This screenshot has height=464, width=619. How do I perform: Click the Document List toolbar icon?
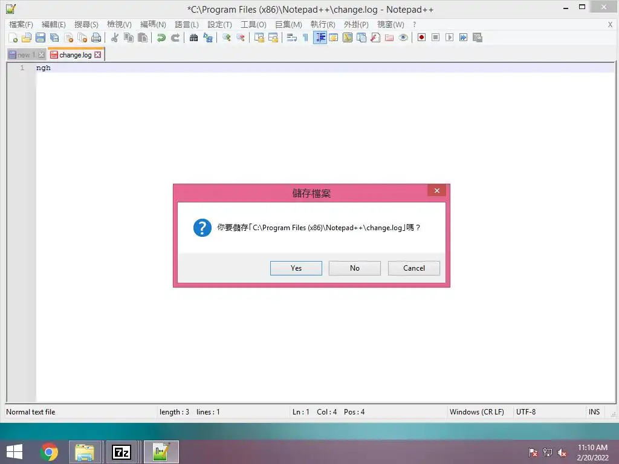tap(361, 37)
